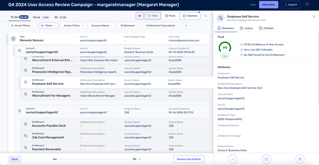319x165 pixels.
Task: Click the Save View button
Action: point(269,5)
